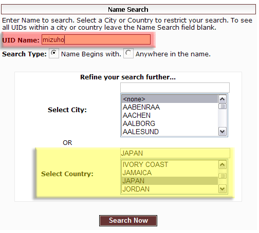Click country list scroll down arrow

(223, 189)
